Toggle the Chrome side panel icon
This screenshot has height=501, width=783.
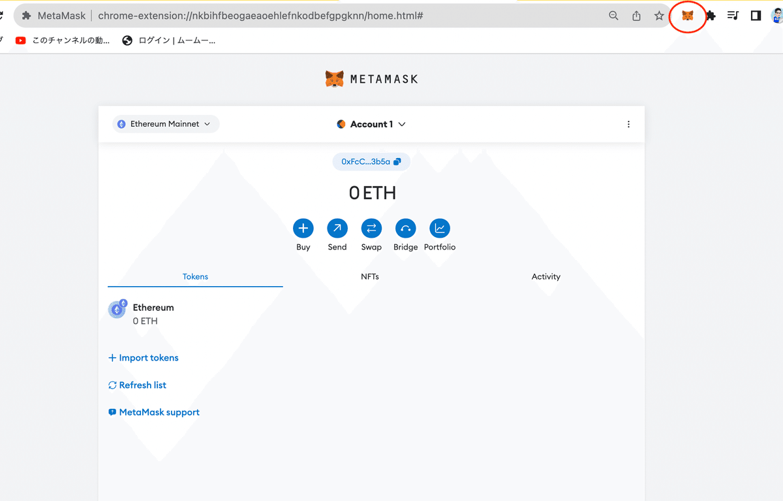tap(756, 16)
